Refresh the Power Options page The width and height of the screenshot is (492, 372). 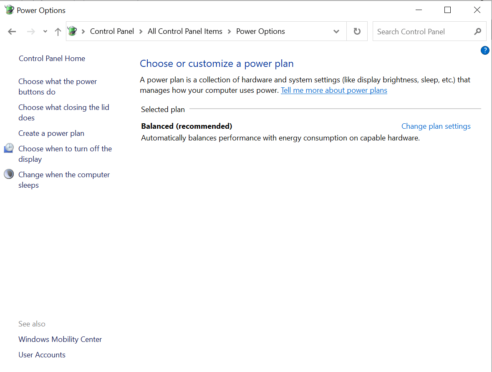(x=357, y=31)
